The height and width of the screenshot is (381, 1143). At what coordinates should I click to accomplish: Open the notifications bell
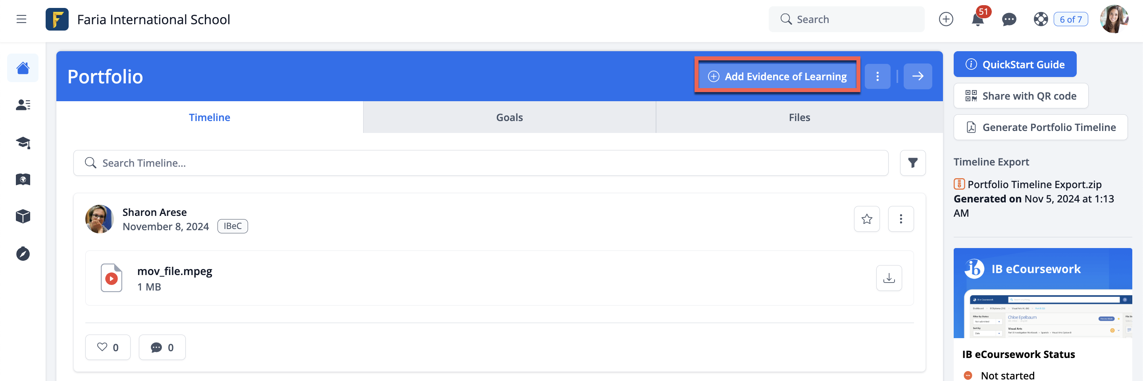point(978,20)
